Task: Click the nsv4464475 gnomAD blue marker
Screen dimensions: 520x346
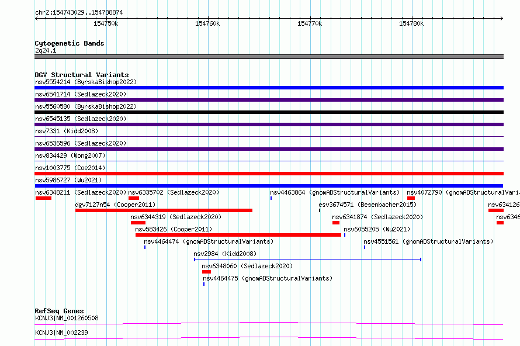Action: click(x=204, y=284)
